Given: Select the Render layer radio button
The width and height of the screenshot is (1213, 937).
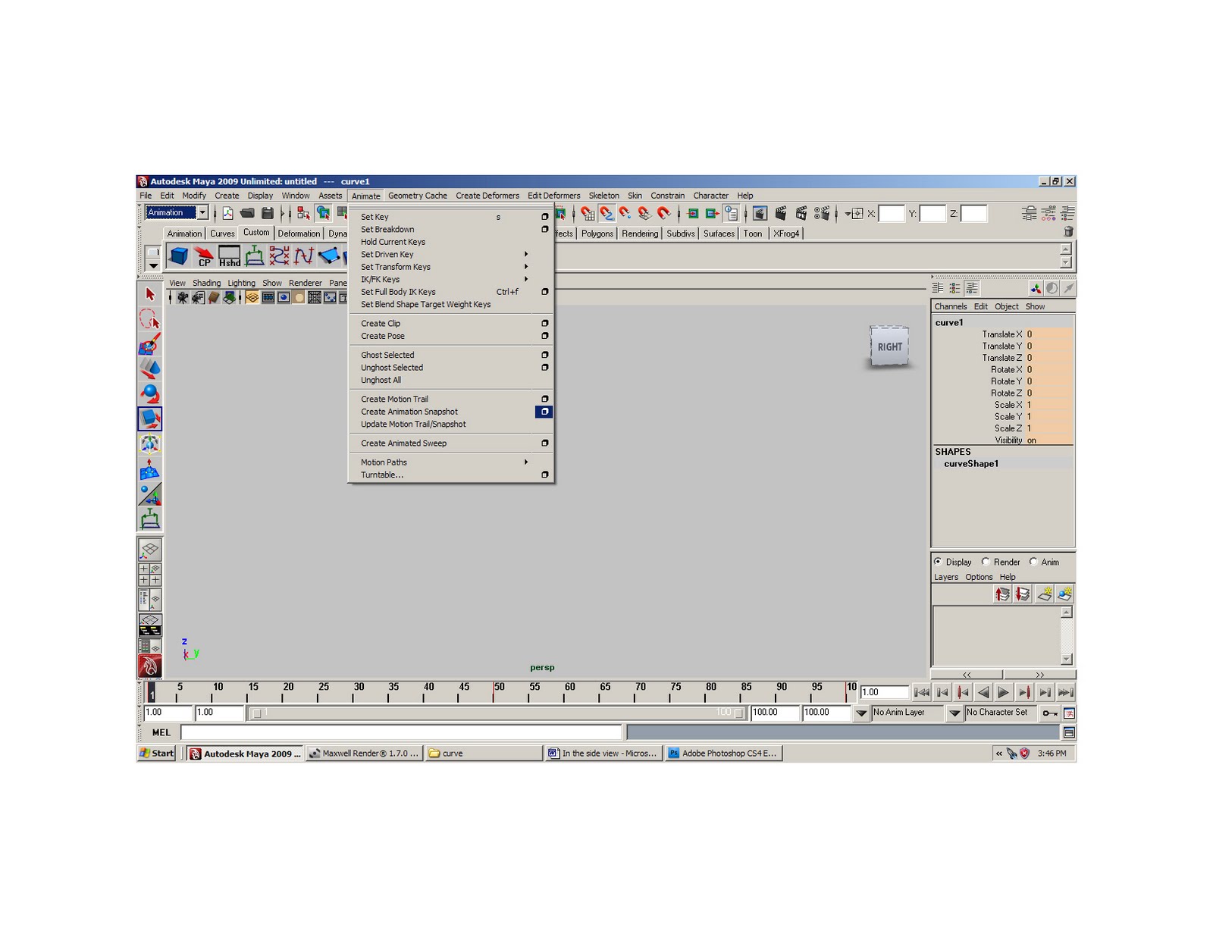Looking at the screenshot, I should coord(986,562).
